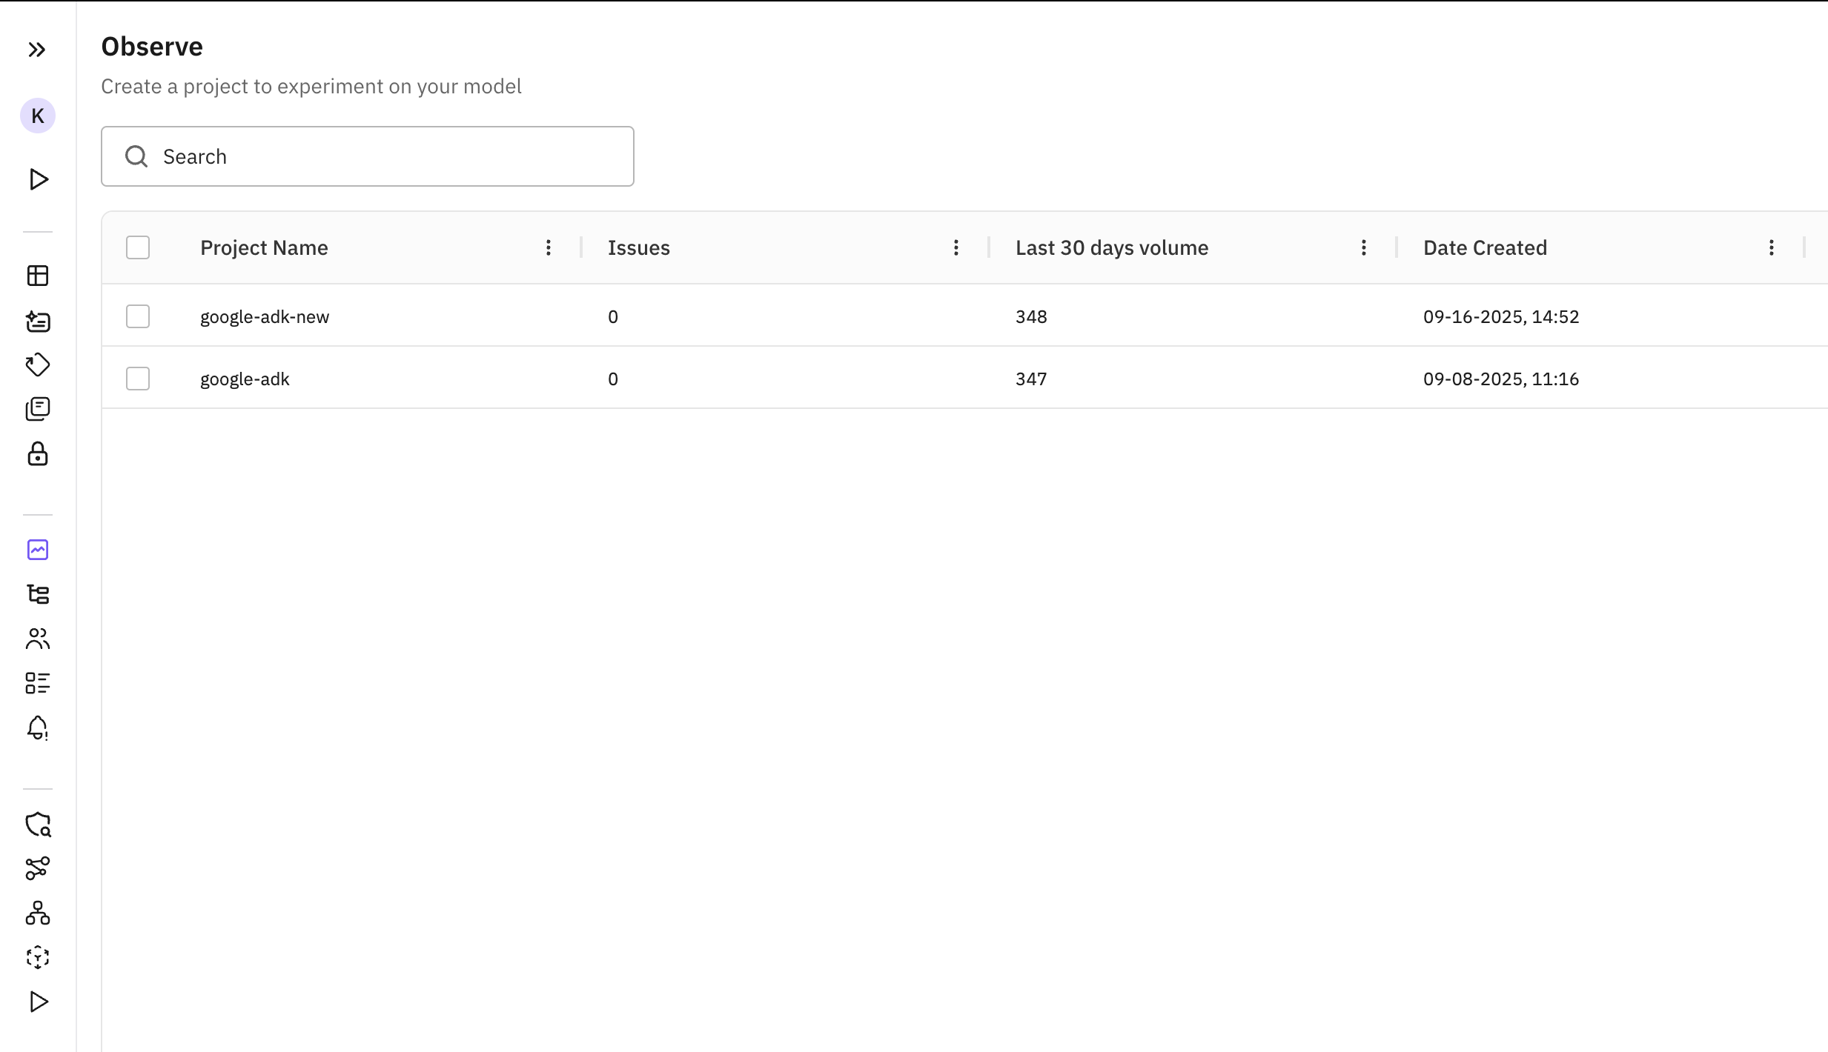Viewport: 1828px width, 1052px height.
Task: Open the datasets/copy icon in sidebar
Action: [x=38, y=408]
